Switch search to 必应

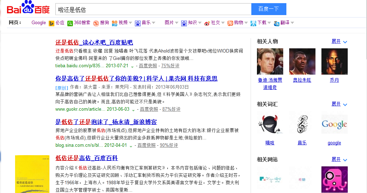(x=60, y=23)
